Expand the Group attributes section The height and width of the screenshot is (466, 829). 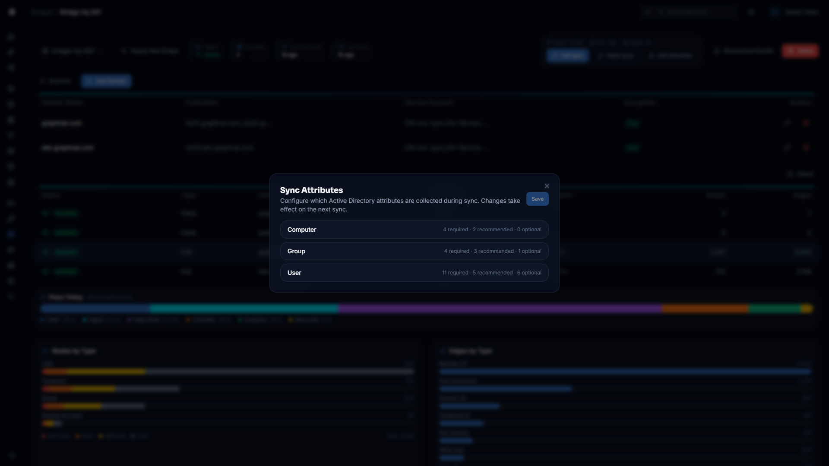[414, 251]
